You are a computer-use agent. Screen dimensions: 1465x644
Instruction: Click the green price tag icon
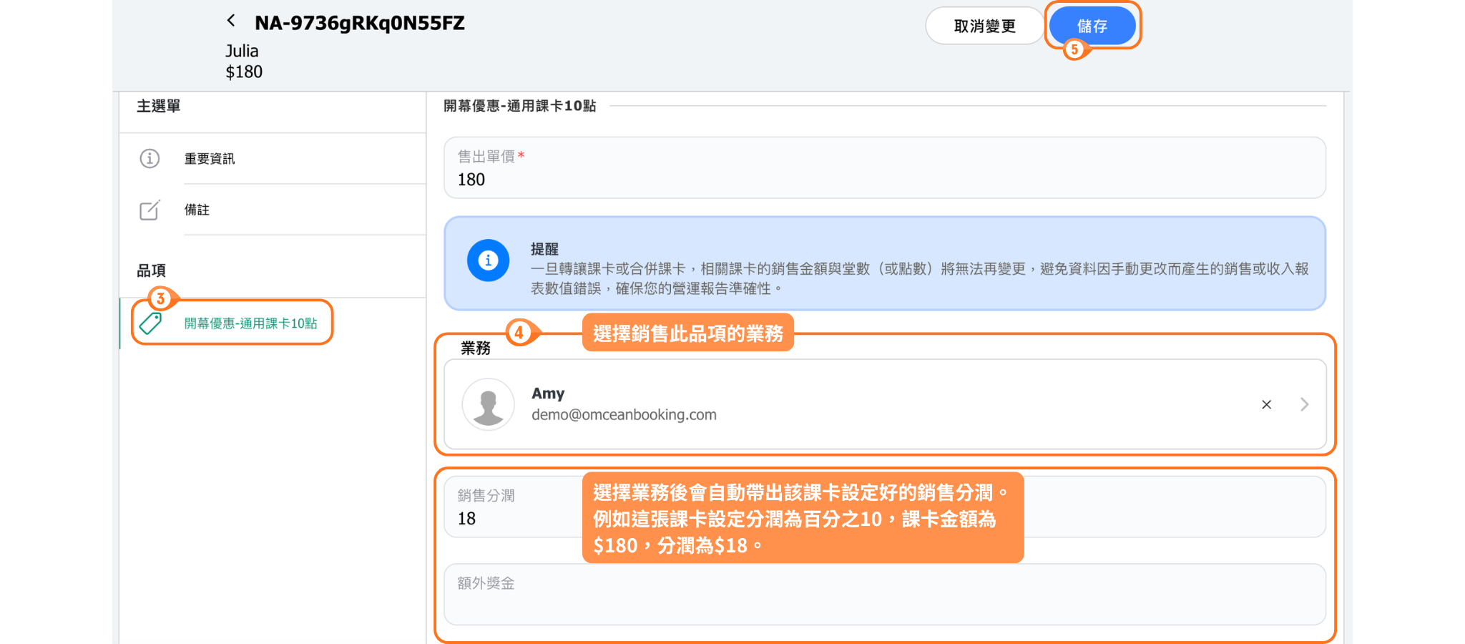(151, 323)
